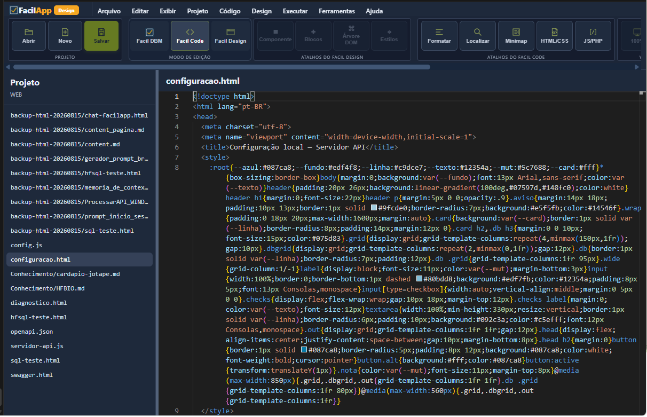Click the FacilApp logo
The width and height of the screenshot is (647, 417).
tap(30, 10)
